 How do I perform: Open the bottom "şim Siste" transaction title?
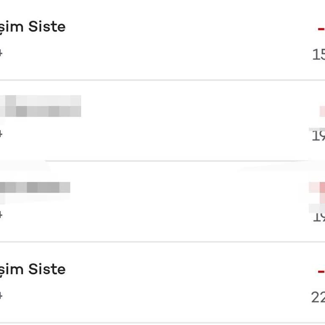coord(33,270)
